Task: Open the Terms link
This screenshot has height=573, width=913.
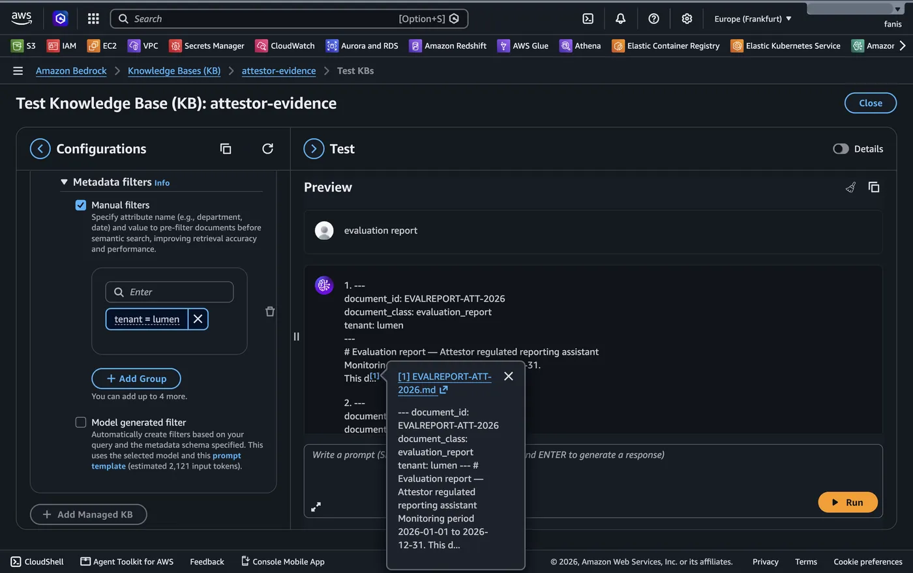Action: [806, 561]
